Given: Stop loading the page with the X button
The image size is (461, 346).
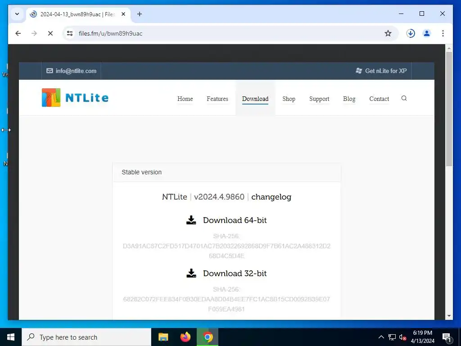Looking at the screenshot, I should pyautogui.click(x=50, y=33).
